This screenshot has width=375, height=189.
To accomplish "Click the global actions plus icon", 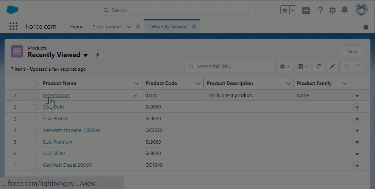I will tap(306, 10).
